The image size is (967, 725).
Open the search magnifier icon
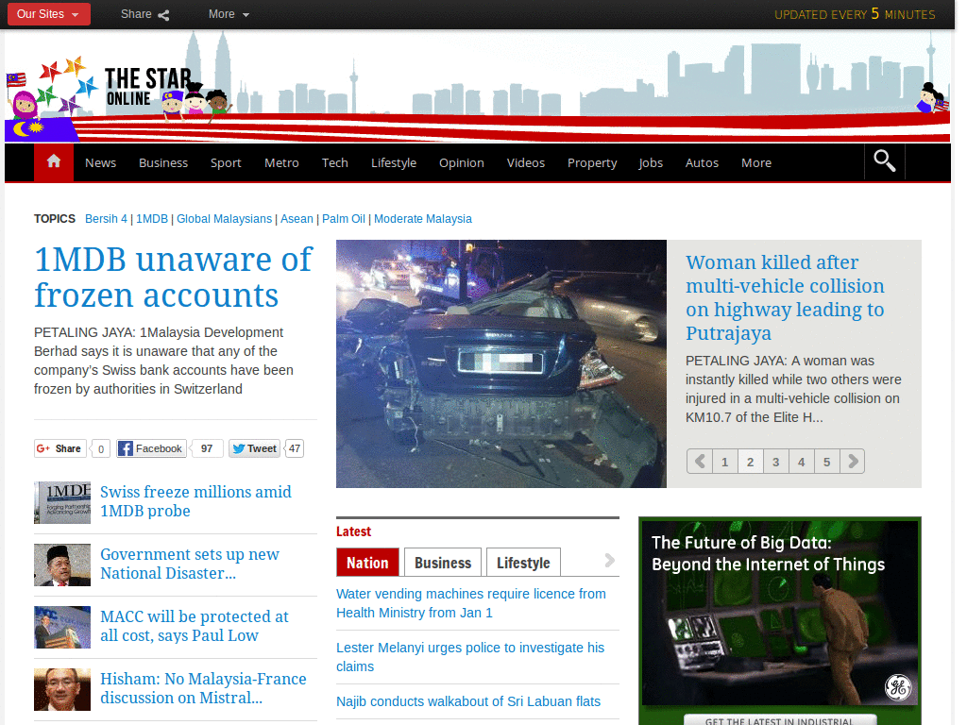coord(884,161)
